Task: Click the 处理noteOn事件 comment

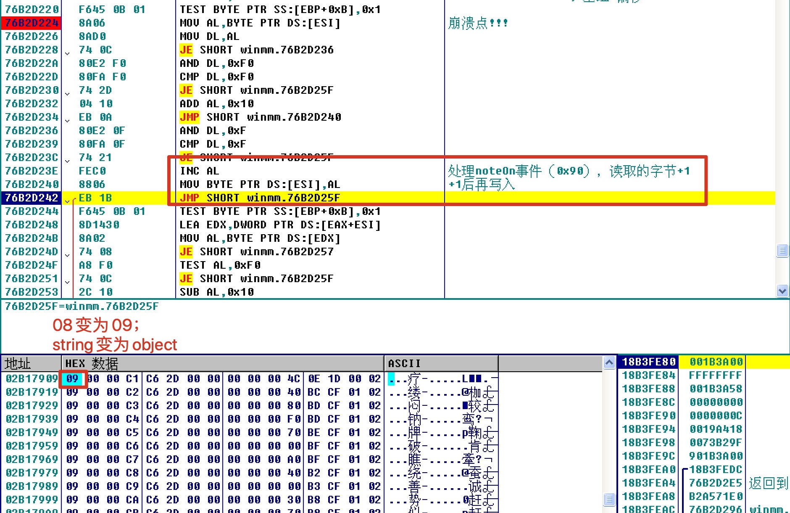Action: tap(569, 171)
